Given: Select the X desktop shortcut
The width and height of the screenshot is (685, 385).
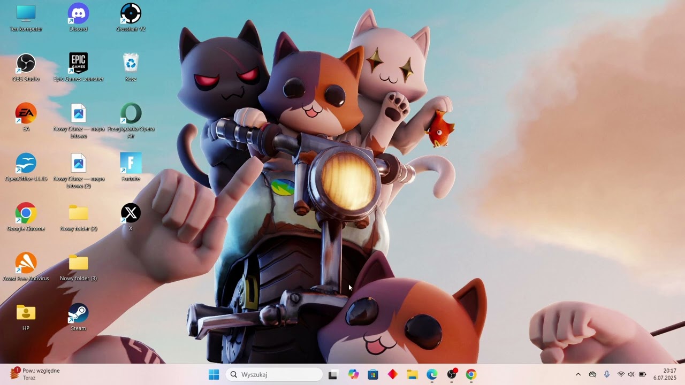Looking at the screenshot, I should pyautogui.click(x=131, y=217).
